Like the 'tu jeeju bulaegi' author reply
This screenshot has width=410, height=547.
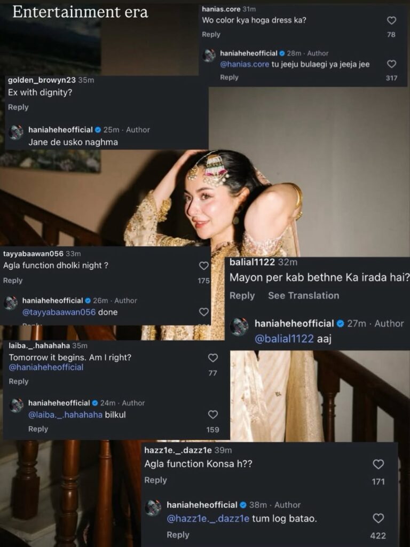[x=391, y=64]
